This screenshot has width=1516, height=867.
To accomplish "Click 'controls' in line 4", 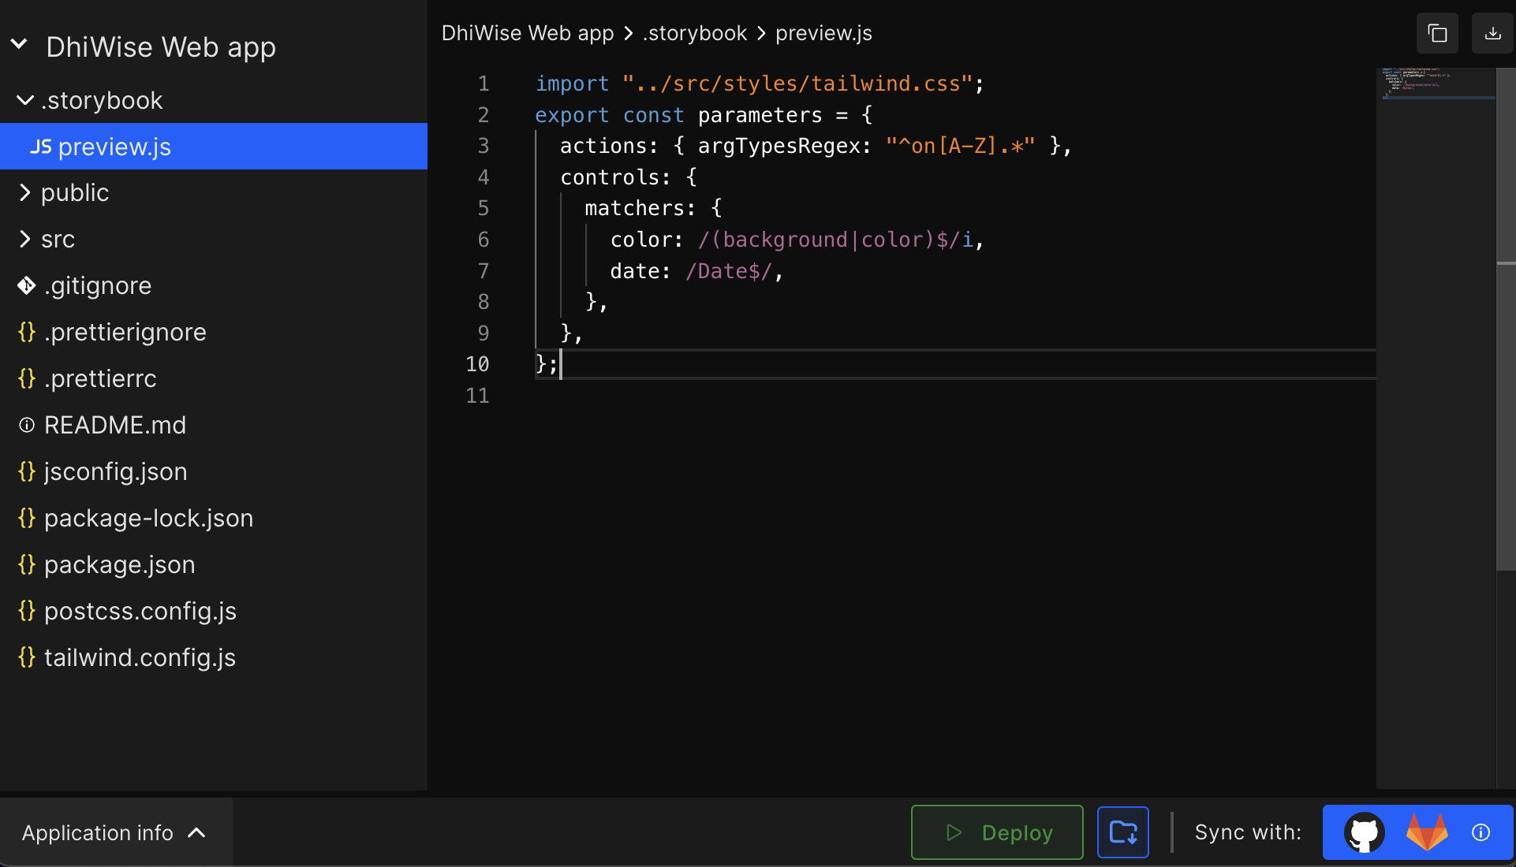I will click(609, 177).
